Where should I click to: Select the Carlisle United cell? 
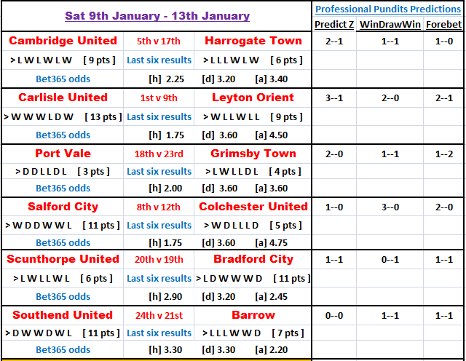pos(63,98)
